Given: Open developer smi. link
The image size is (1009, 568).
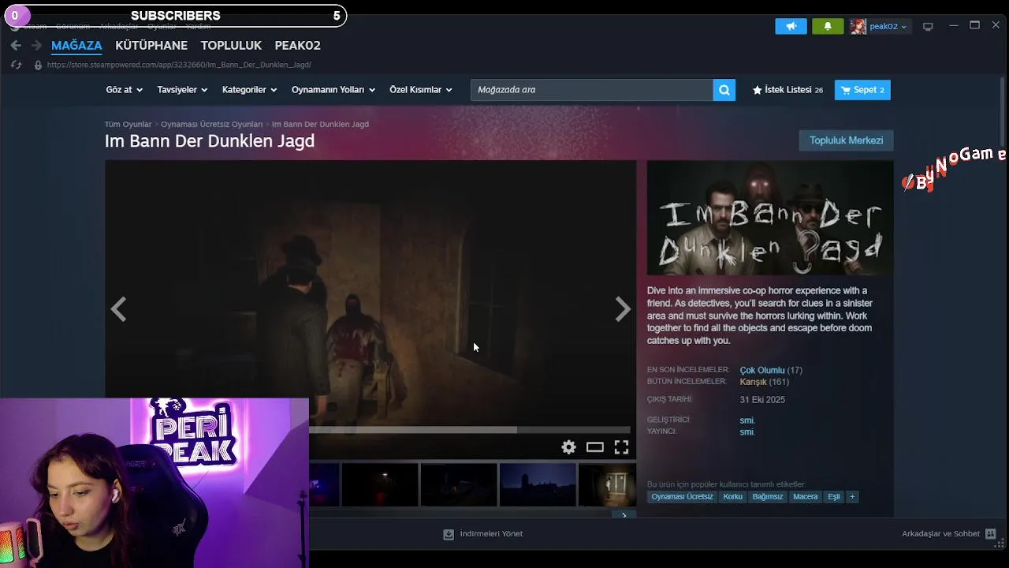Looking at the screenshot, I should (x=747, y=420).
